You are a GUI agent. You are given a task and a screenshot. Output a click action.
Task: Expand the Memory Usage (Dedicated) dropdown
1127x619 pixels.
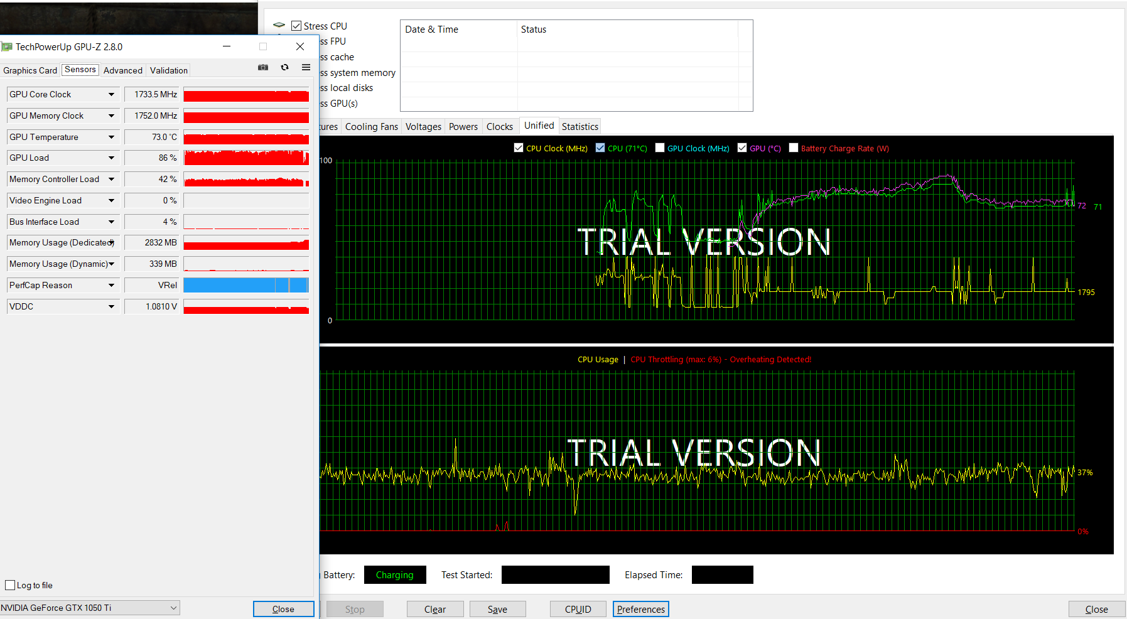point(111,242)
